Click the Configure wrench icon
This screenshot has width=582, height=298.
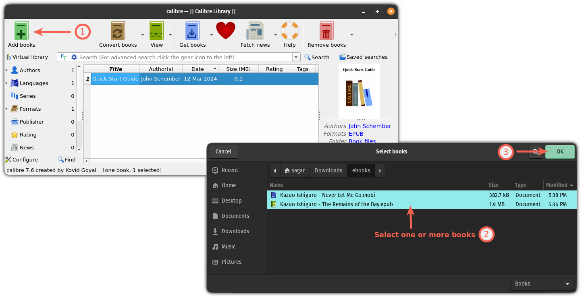(7, 159)
